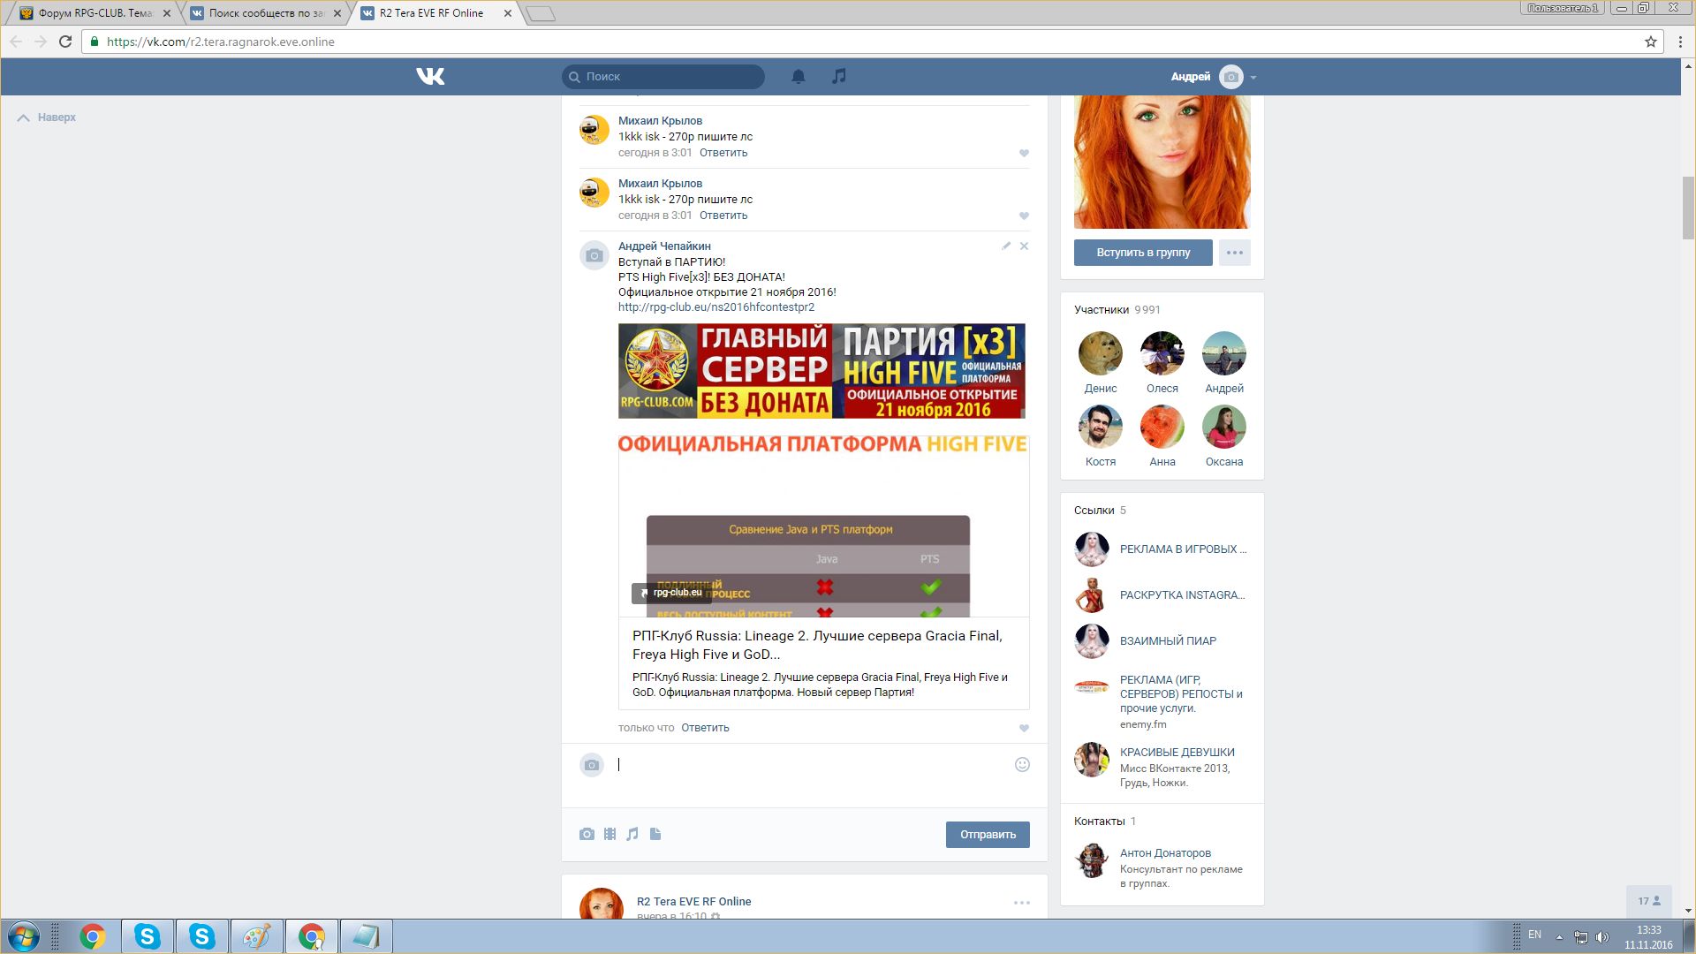The height and width of the screenshot is (954, 1696).
Task: Attach video using film strip icon
Action: 609,834
